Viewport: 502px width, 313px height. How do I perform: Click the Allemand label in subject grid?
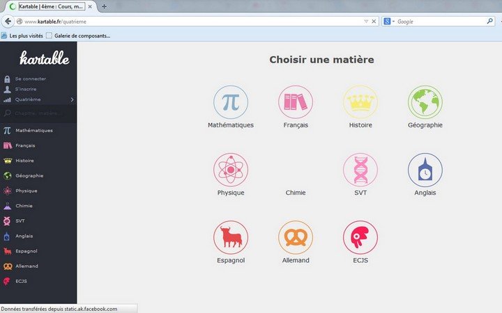click(296, 260)
